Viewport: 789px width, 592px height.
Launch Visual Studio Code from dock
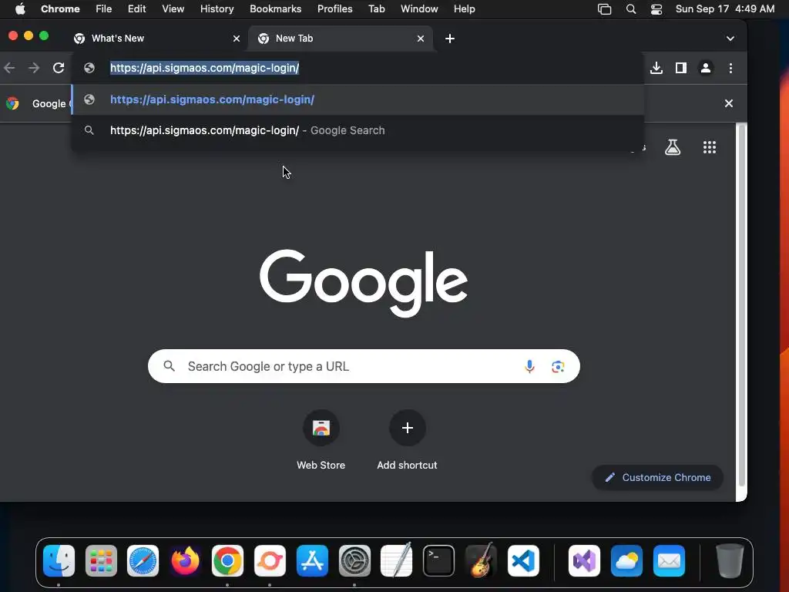point(523,561)
